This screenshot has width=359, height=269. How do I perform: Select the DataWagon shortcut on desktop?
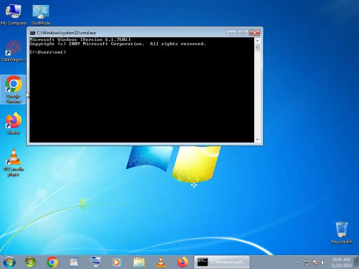coord(13,51)
